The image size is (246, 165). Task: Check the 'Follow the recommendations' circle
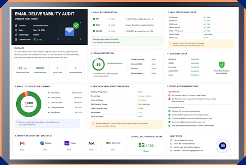171,144
